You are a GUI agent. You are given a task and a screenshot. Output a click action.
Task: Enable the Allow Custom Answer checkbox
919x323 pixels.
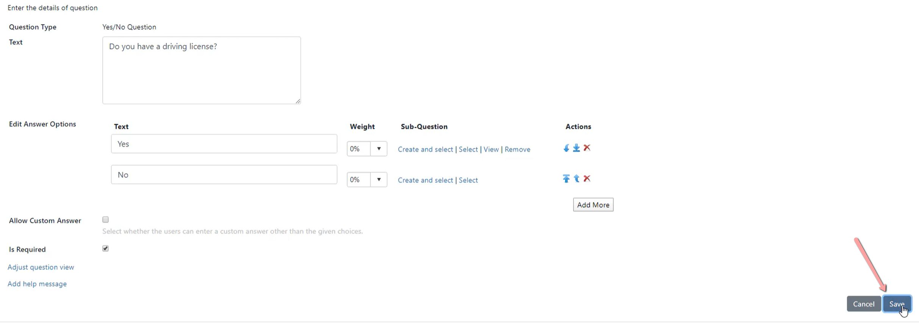pyautogui.click(x=105, y=220)
